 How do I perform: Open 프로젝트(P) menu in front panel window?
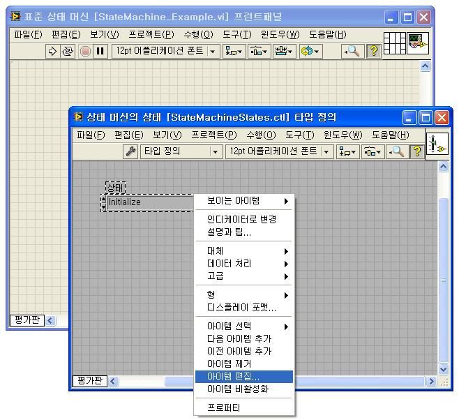click(151, 35)
